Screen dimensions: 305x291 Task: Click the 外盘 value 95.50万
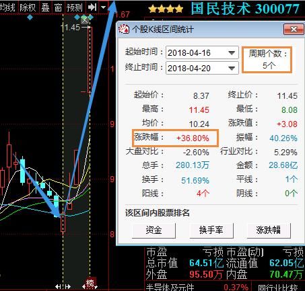point(207,274)
